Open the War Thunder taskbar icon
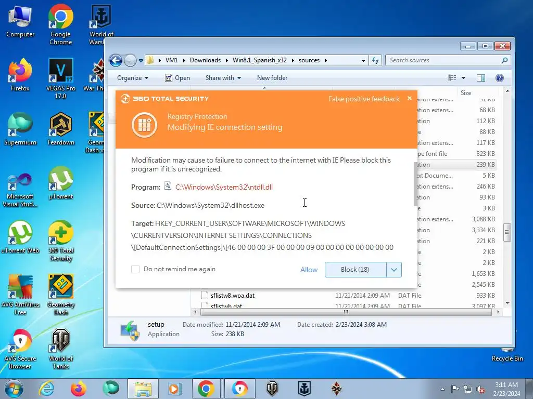The width and height of the screenshot is (533, 399). (337, 389)
